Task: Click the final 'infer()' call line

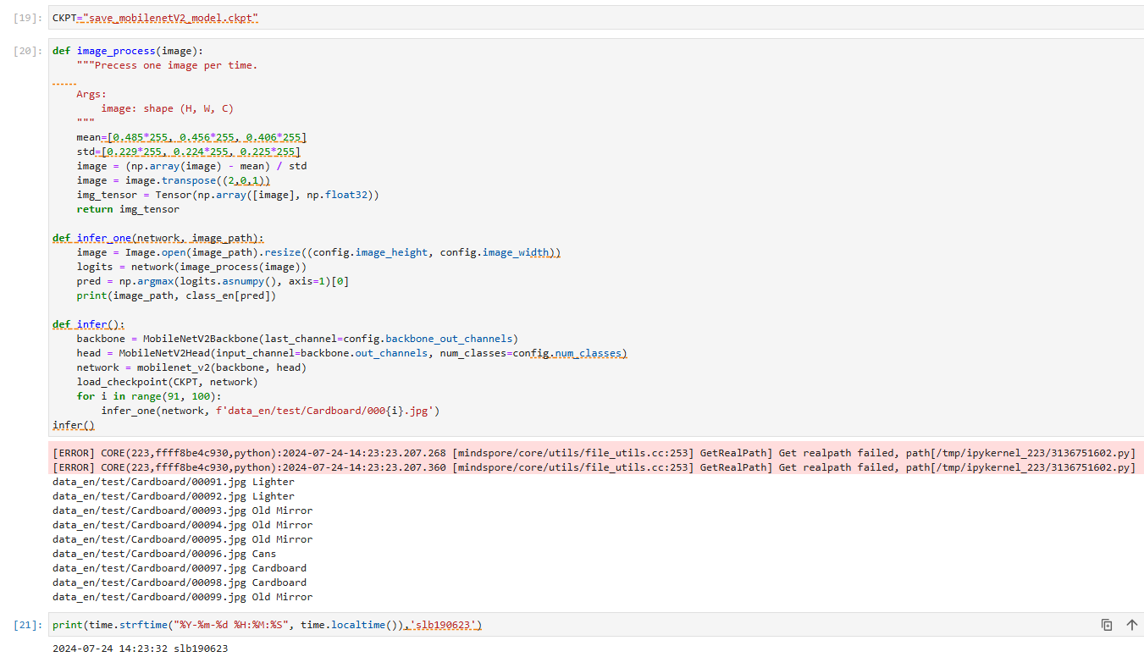Action: pos(74,425)
